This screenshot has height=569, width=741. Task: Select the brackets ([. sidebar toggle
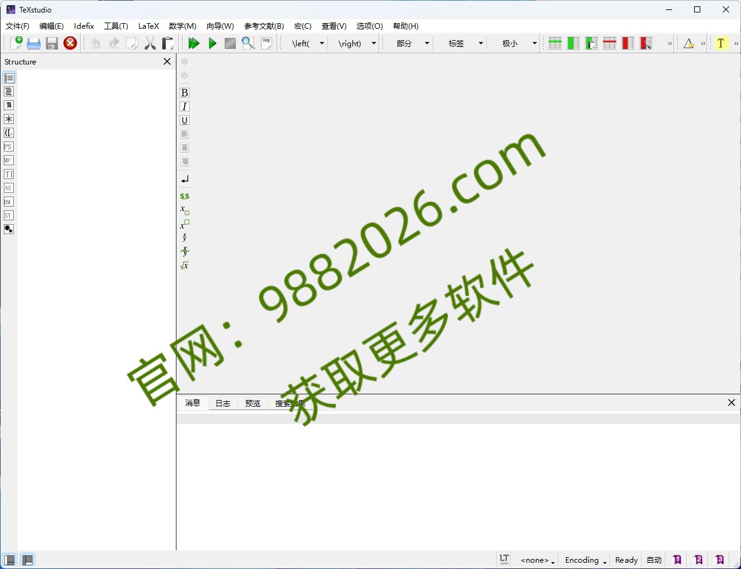9,133
